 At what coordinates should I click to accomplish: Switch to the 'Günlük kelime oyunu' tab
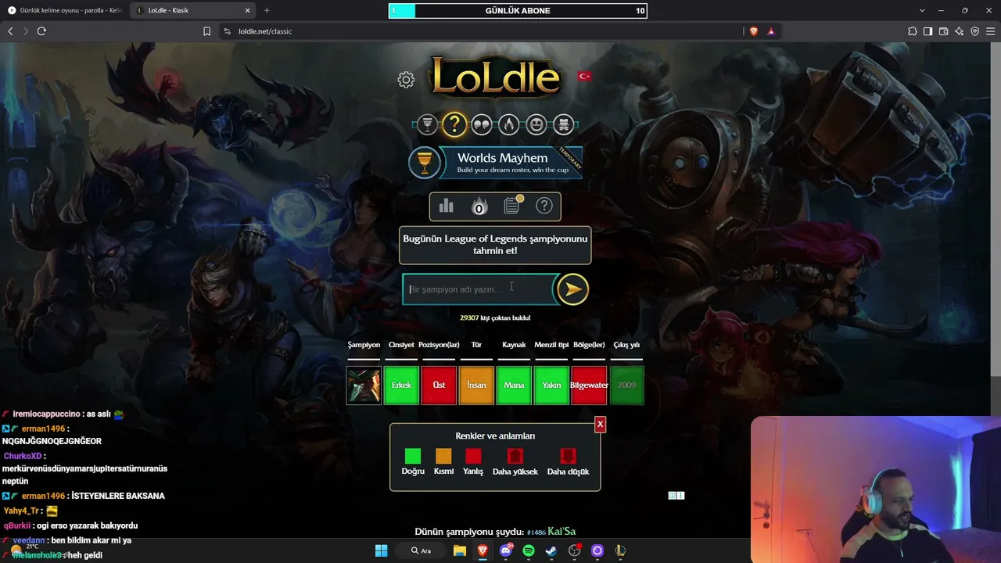[x=65, y=10]
